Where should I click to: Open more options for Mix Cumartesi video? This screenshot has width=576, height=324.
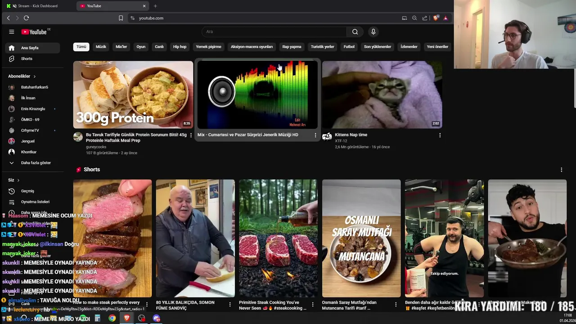(x=315, y=135)
